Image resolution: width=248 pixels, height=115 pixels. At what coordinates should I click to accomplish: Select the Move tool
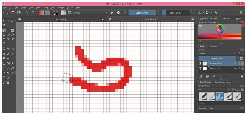tap(8, 49)
